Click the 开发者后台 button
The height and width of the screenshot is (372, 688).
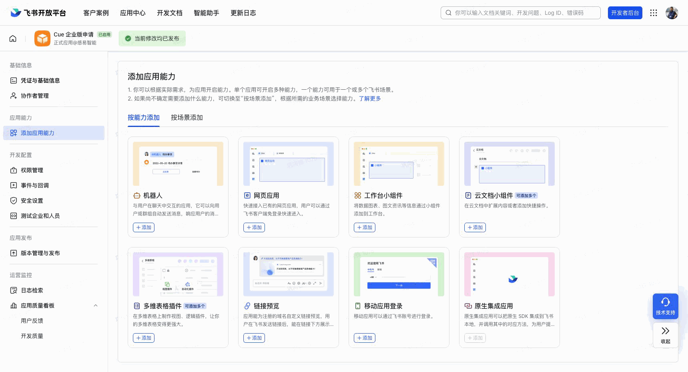(x=625, y=13)
